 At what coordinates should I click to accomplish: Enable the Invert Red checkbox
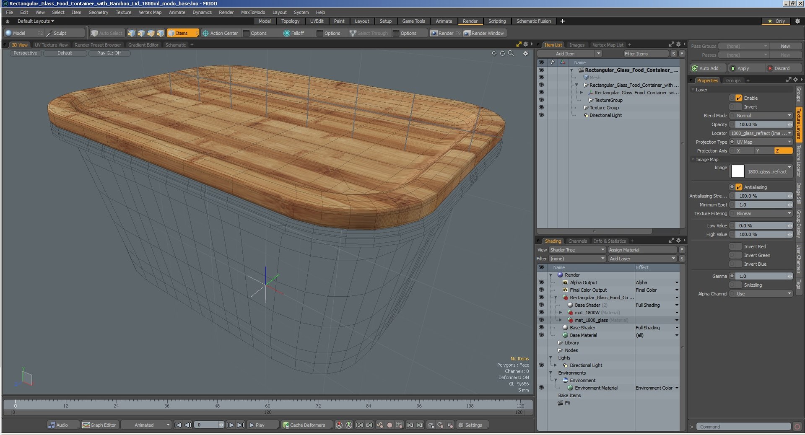click(739, 246)
